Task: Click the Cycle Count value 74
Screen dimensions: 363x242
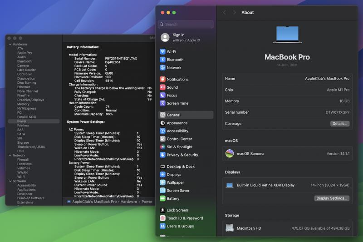Action: 108,107
